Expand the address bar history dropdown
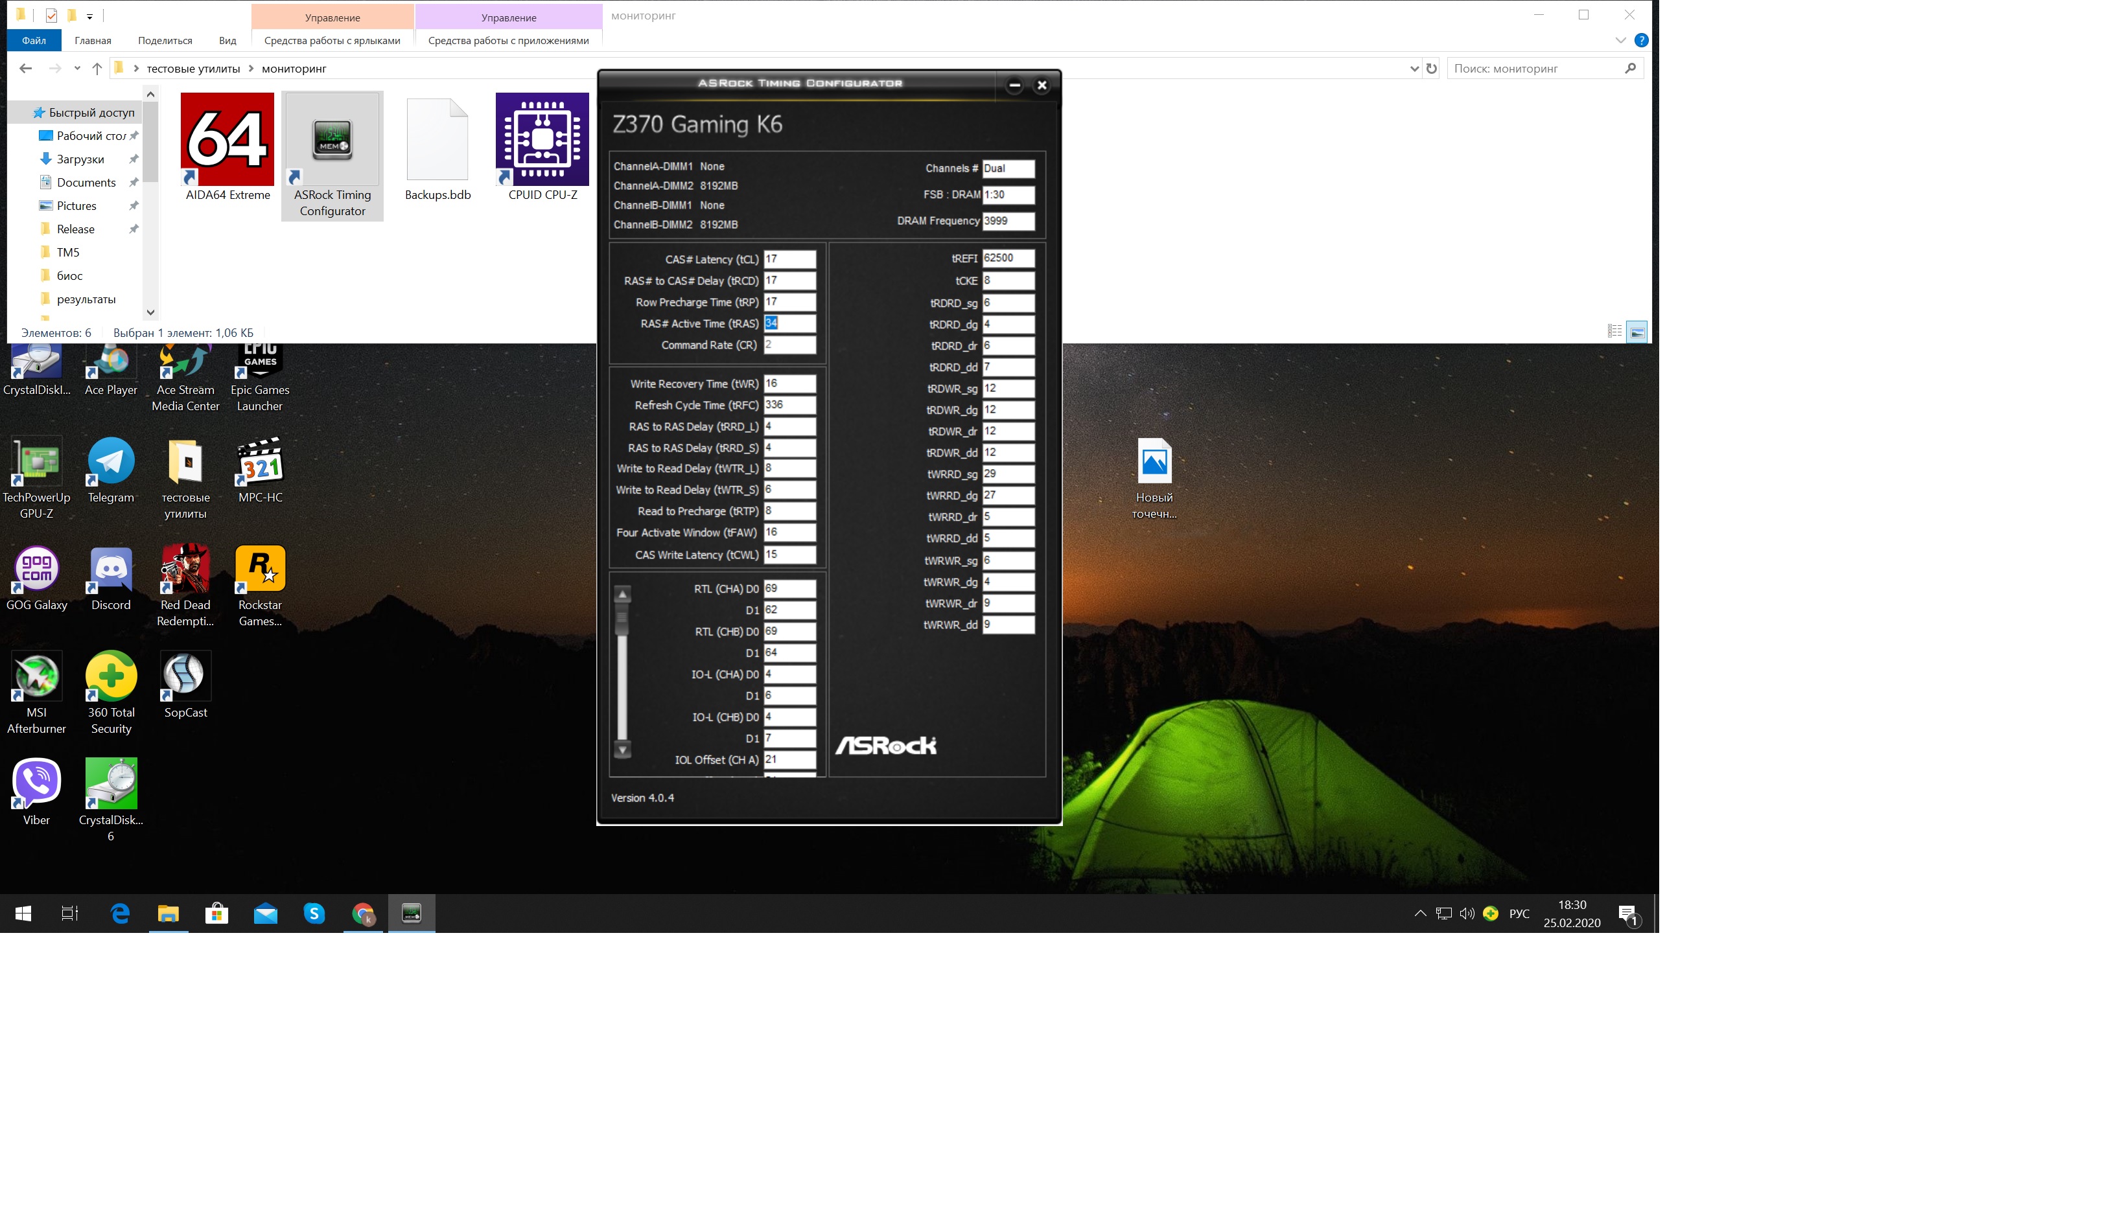Viewport: 2109px width, 1218px height. (1414, 69)
